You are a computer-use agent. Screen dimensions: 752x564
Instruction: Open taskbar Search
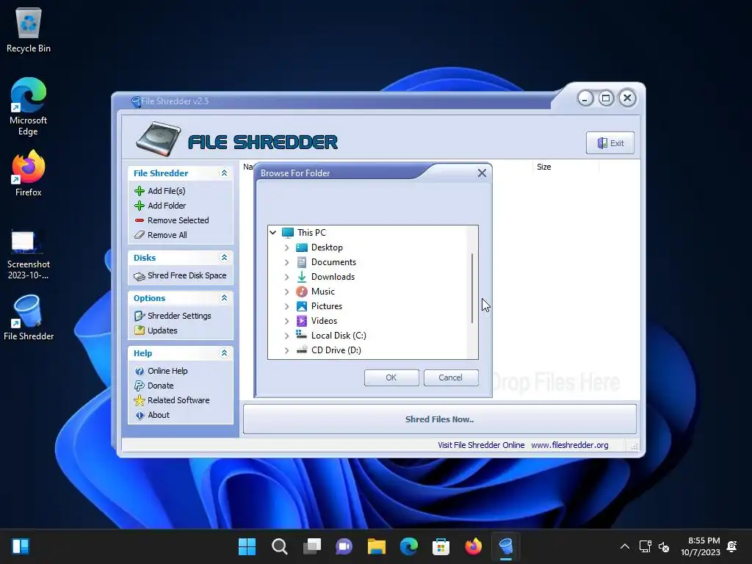click(280, 546)
